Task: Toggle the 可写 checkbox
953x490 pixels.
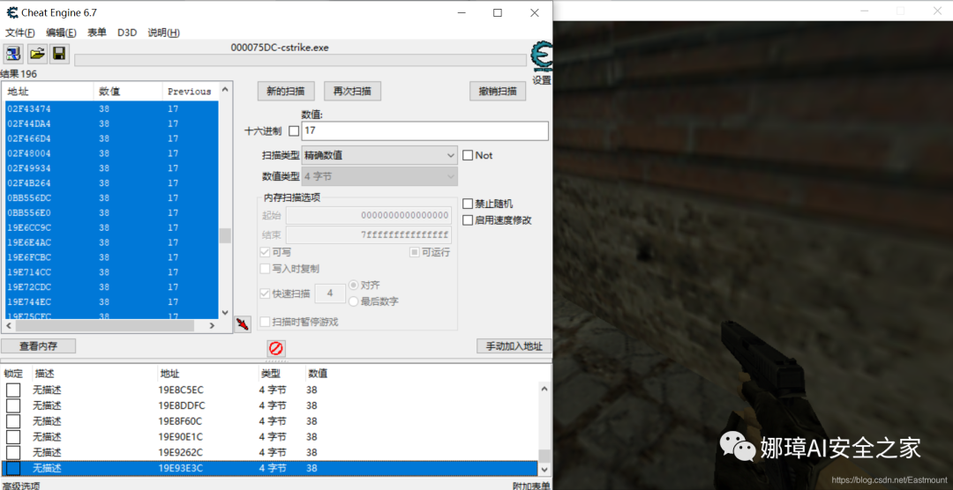Action: pos(265,252)
